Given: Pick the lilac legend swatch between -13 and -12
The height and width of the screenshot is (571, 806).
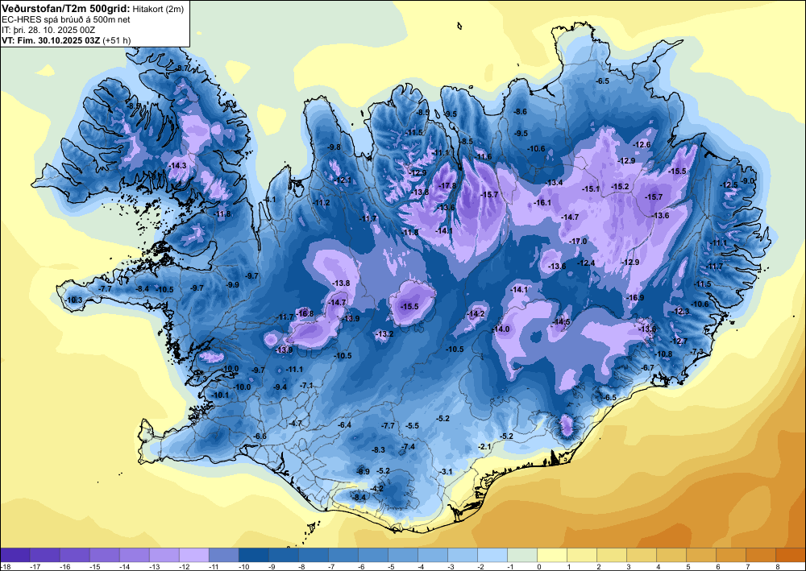Looking at the screenshot, I should tap(164, 555).
